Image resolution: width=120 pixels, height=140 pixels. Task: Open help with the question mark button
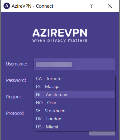[91, 6]
